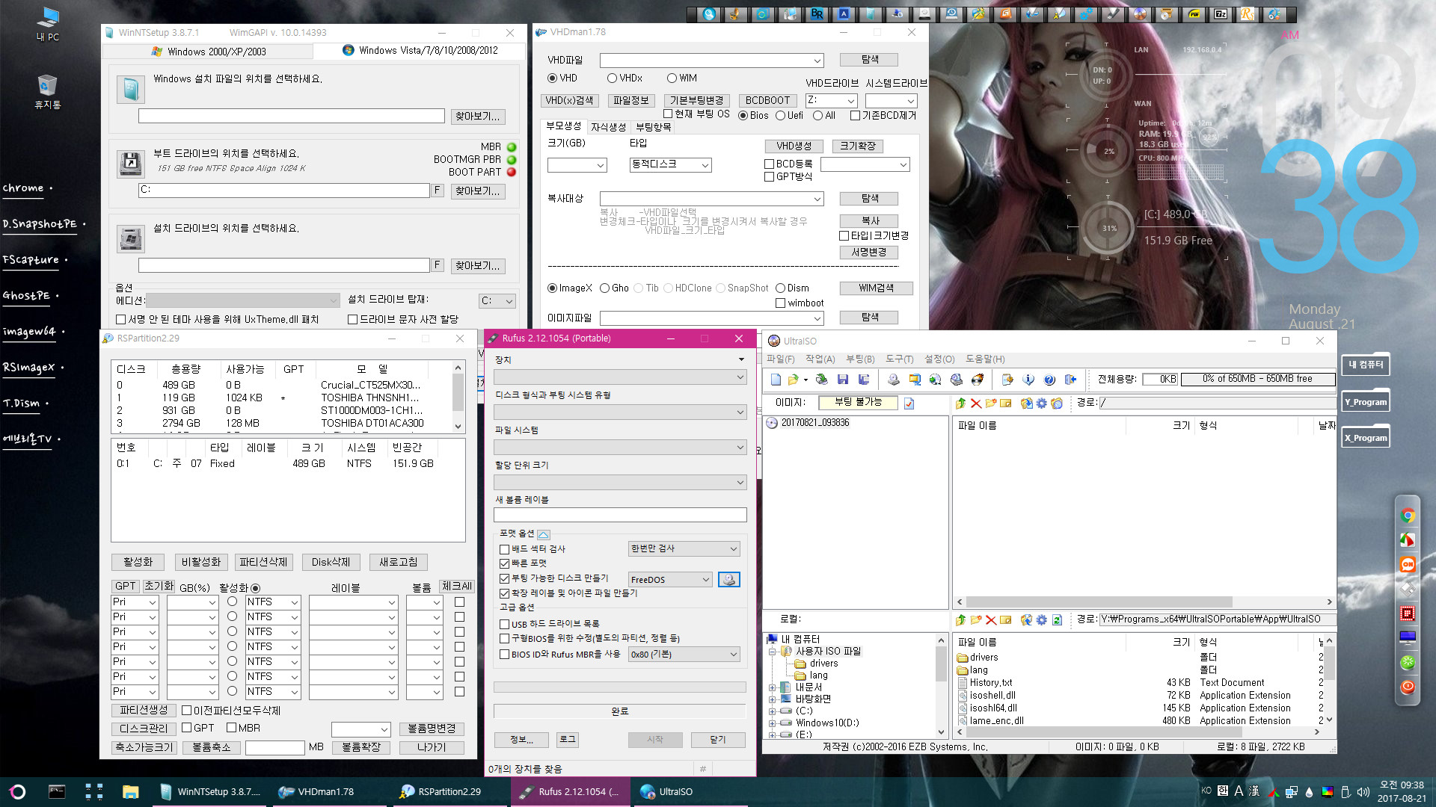1436x807 pixels.
Task: Click the 새 볼륨 레이블 input field in Rufus
Action: [620, 516]
